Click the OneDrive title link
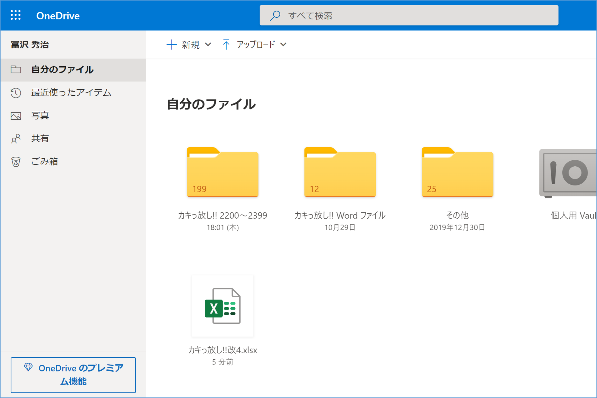597x398 pixels. click(x=58, y=16)
